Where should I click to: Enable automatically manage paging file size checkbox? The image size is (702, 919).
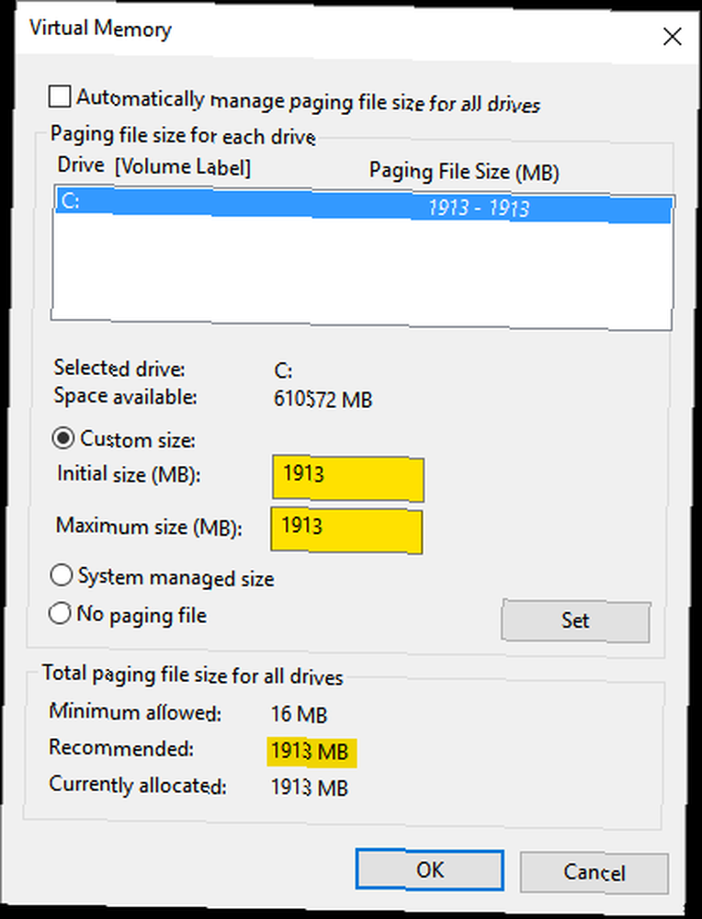tap(60, 96)
